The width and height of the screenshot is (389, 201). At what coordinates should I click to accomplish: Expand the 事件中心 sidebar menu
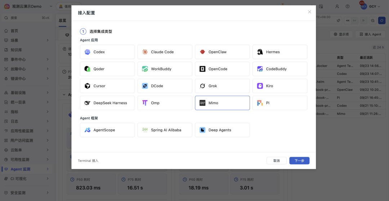tap(27, 59)
